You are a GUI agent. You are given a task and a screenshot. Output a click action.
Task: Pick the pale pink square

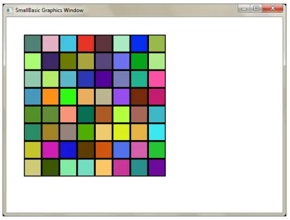pos(51,43)
